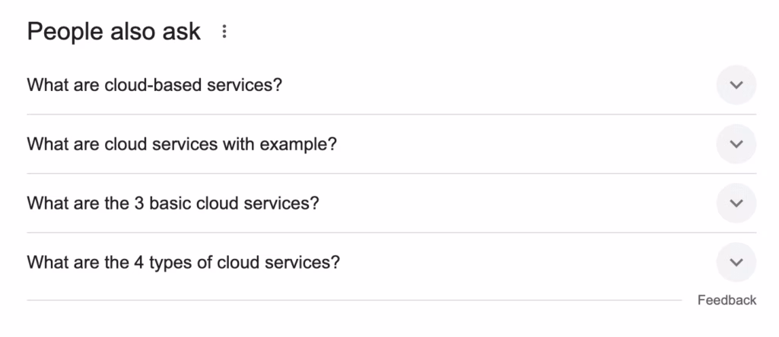Expand chevron for cloud services with example
779x337 pixels.
coord(736,144)
